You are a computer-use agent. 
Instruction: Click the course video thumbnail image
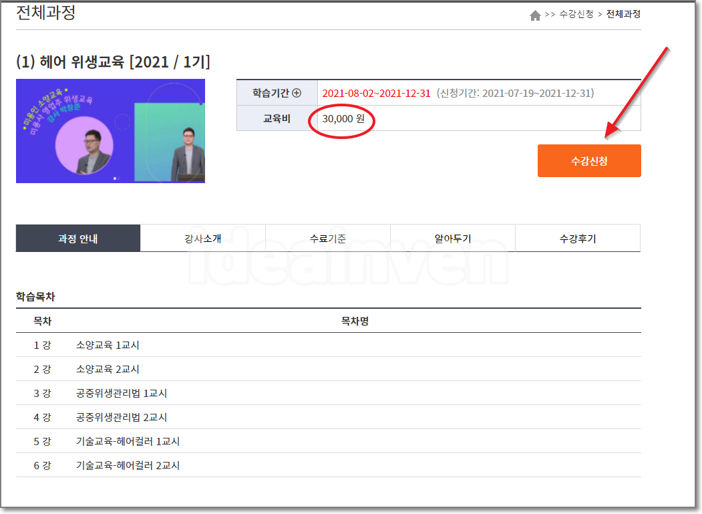(x=110, y=131)
